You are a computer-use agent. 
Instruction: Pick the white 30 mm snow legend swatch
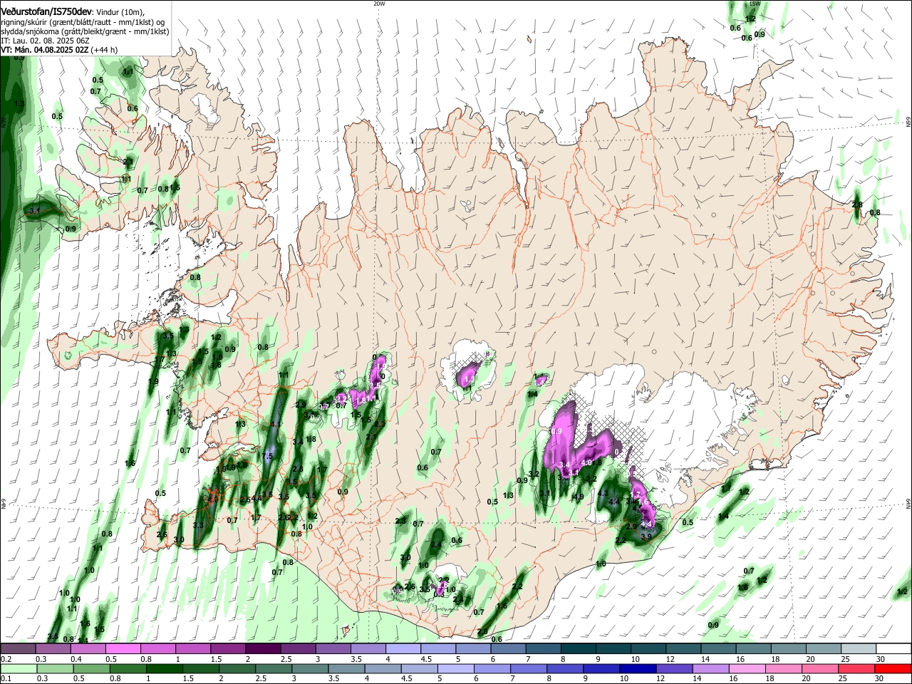tap(894, 649)
